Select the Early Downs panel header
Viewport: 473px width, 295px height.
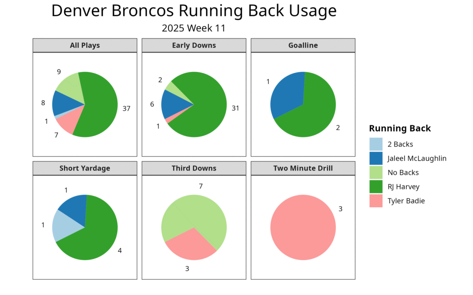(x=194, y=45)
